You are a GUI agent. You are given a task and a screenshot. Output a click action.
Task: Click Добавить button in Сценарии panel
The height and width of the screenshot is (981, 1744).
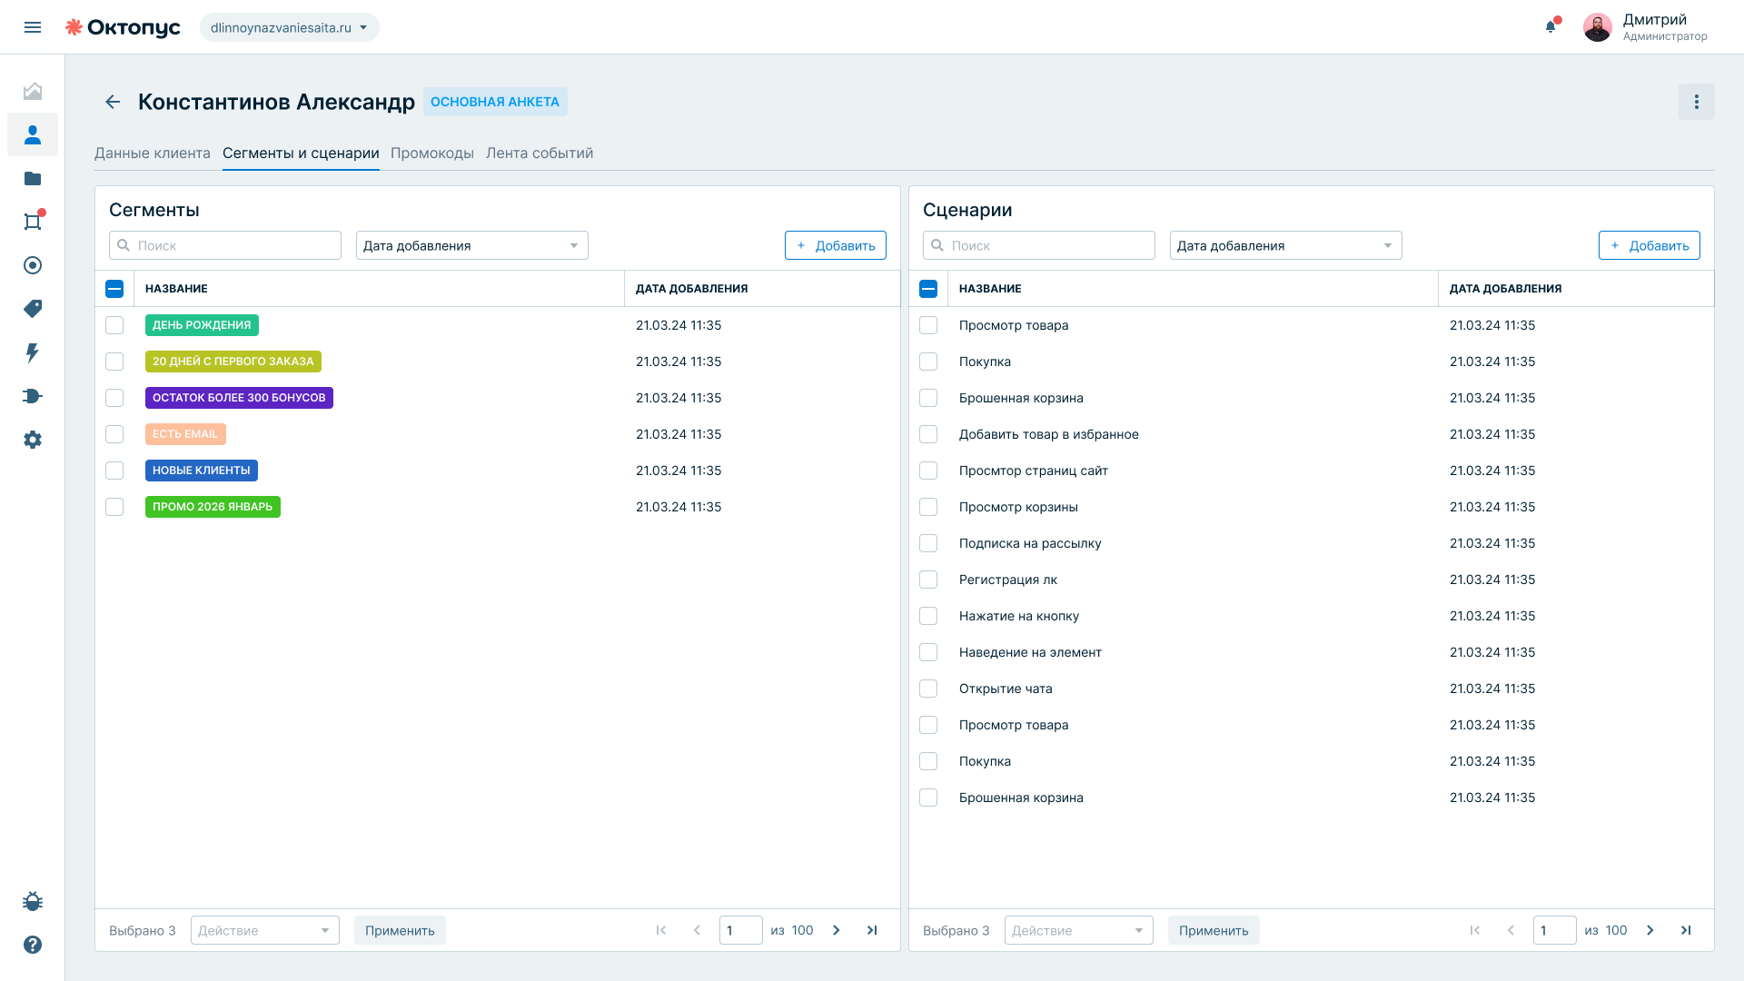pyautogui.click(x=1650, y=245)
